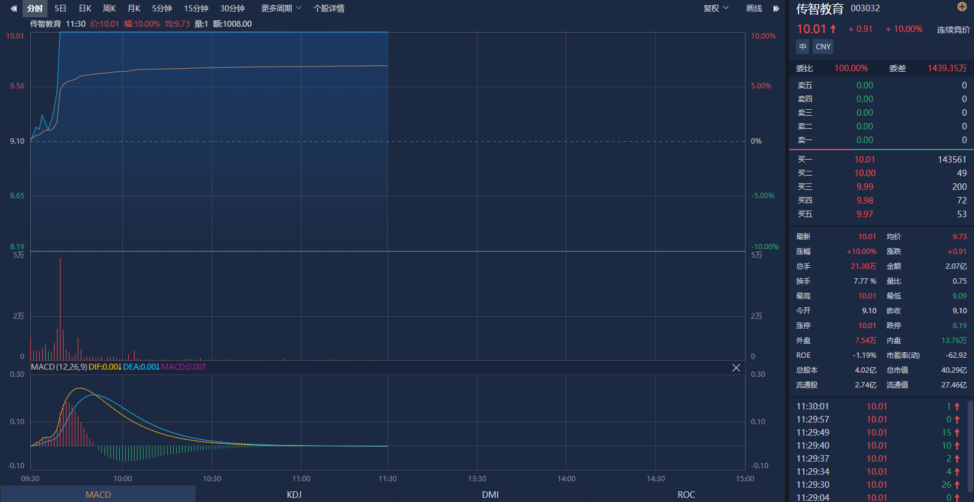Click the 连续竞价 trading status label

[x=953, y=30]
